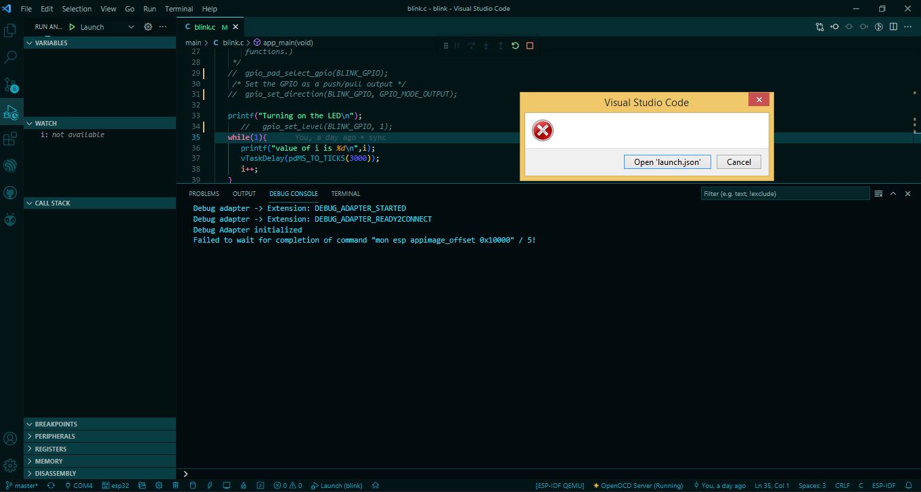
Task: Full clean project using the trash status icon
Action: pos(175,485)
